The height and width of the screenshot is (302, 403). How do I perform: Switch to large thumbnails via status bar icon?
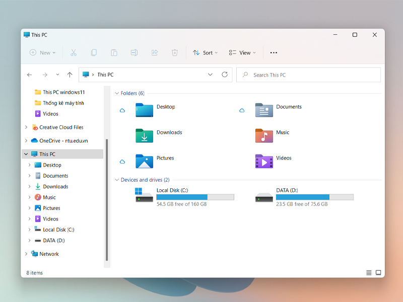tap(378, 272)
